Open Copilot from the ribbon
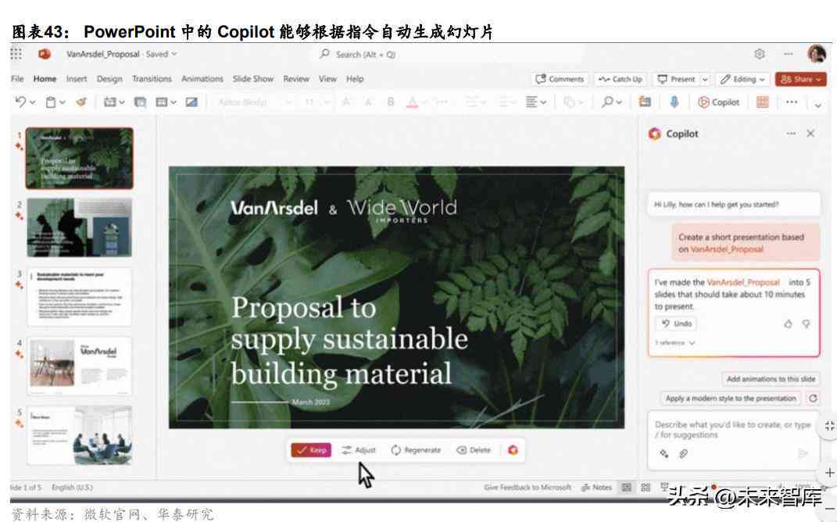The image size is (837, 522). click(x=719, y=102)
